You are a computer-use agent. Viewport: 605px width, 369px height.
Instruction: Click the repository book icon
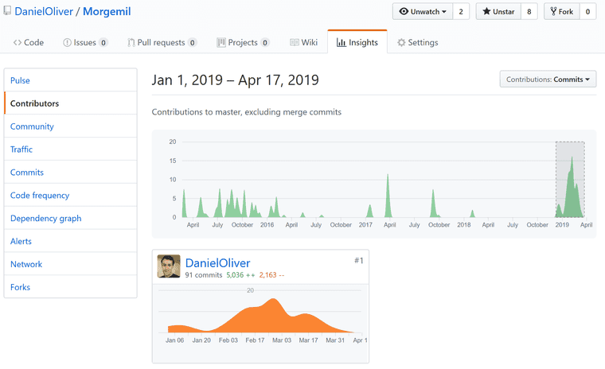[x=7, y=13]
